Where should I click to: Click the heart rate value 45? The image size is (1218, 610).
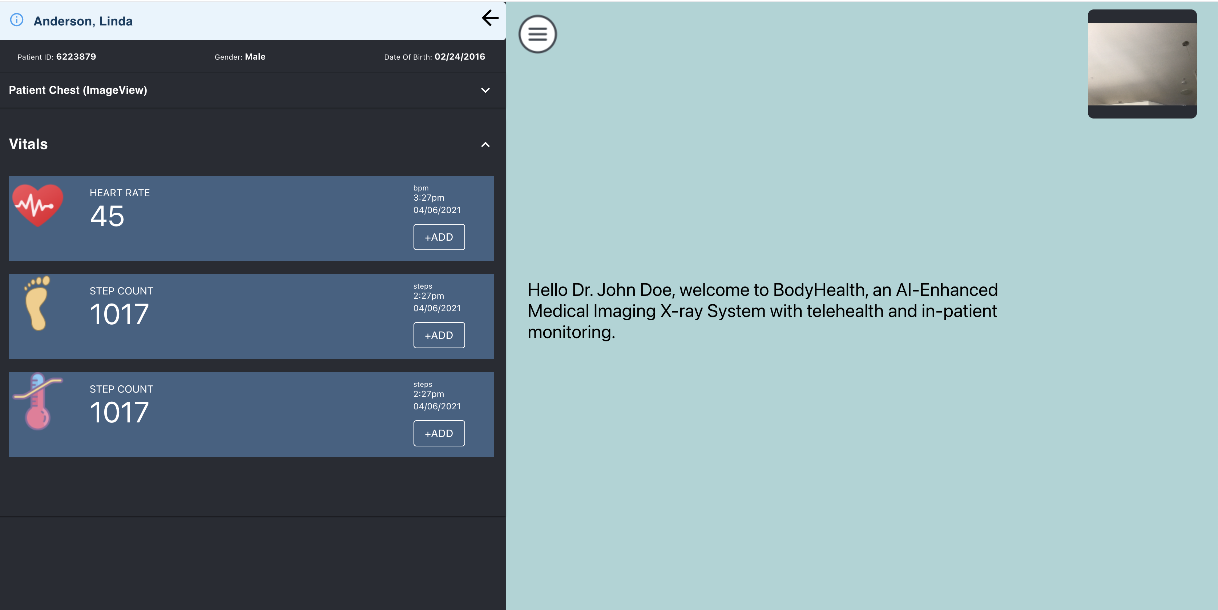click(107, 217)
